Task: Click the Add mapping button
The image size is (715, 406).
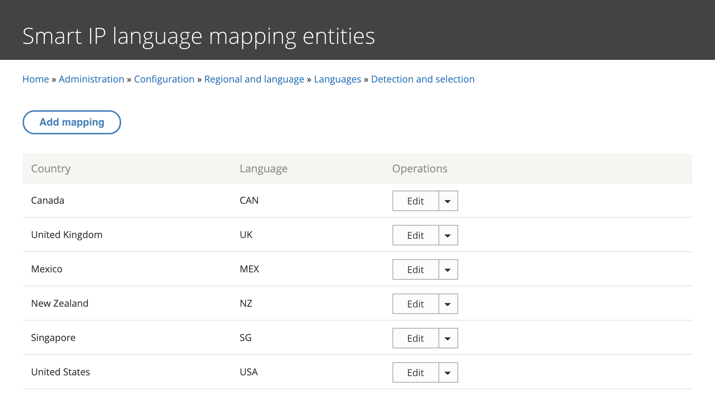Action: [x=71, y=122]
